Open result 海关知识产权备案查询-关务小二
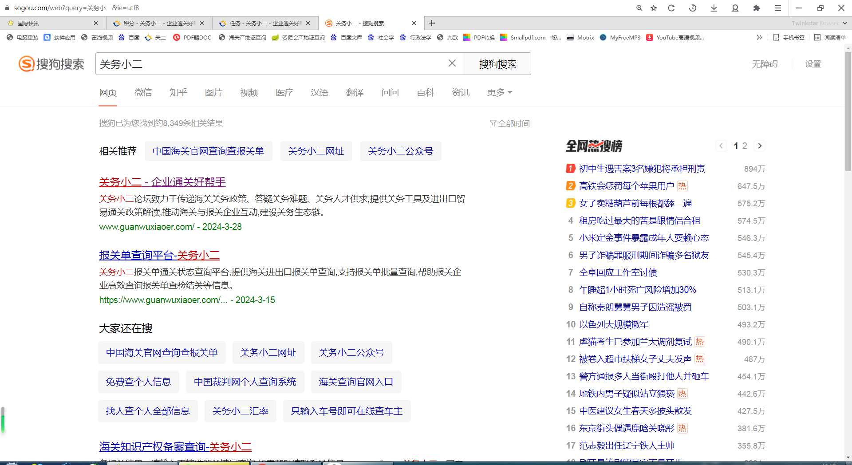The height and width of the screenshot is (465, 852). click(x=175, y=446)
